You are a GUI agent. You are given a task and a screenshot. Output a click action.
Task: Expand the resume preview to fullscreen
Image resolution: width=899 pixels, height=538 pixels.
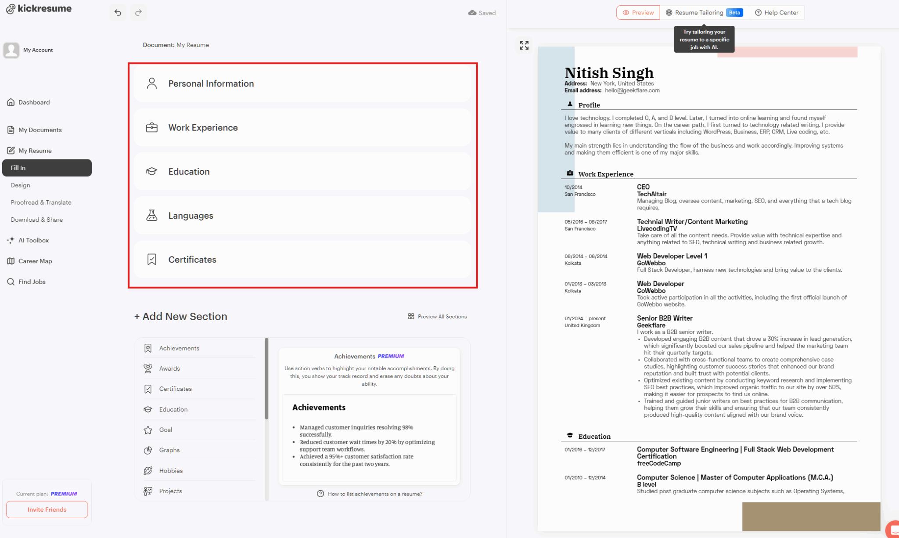click(524, 45)
